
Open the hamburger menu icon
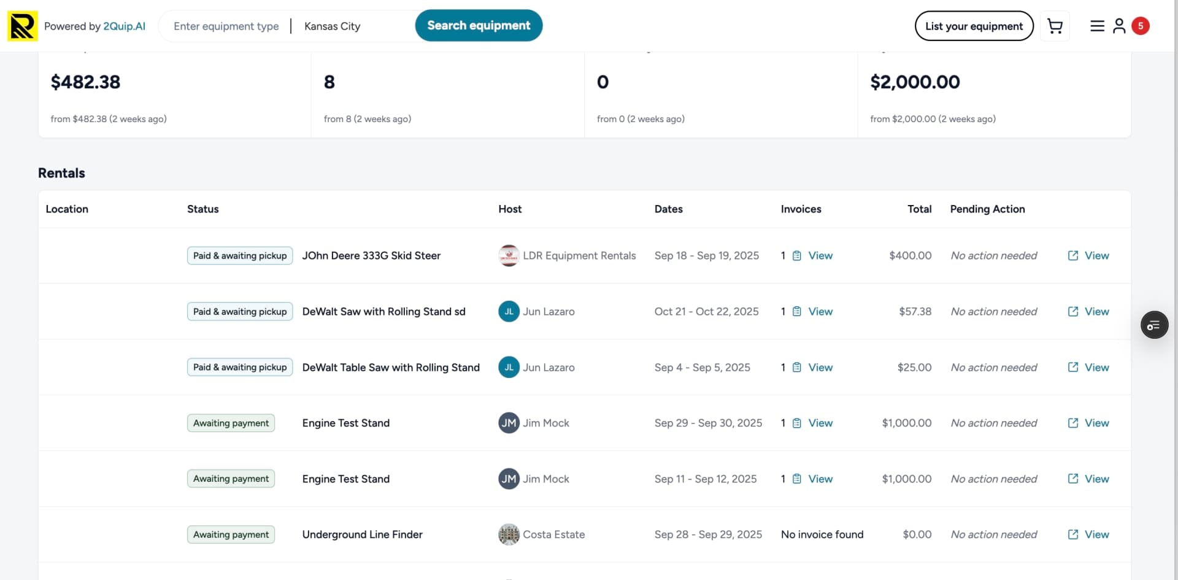(x=1097, y=26)
